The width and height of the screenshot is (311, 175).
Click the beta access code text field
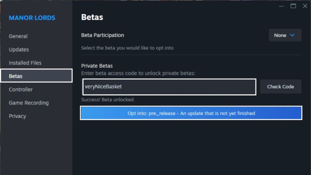click(x=169, y=87)
